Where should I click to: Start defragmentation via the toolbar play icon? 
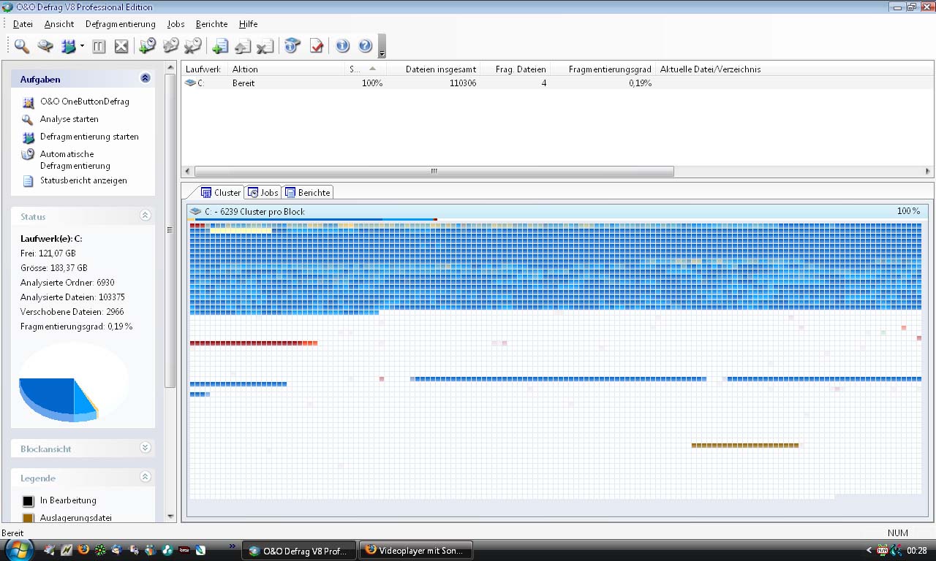[69, 46]
